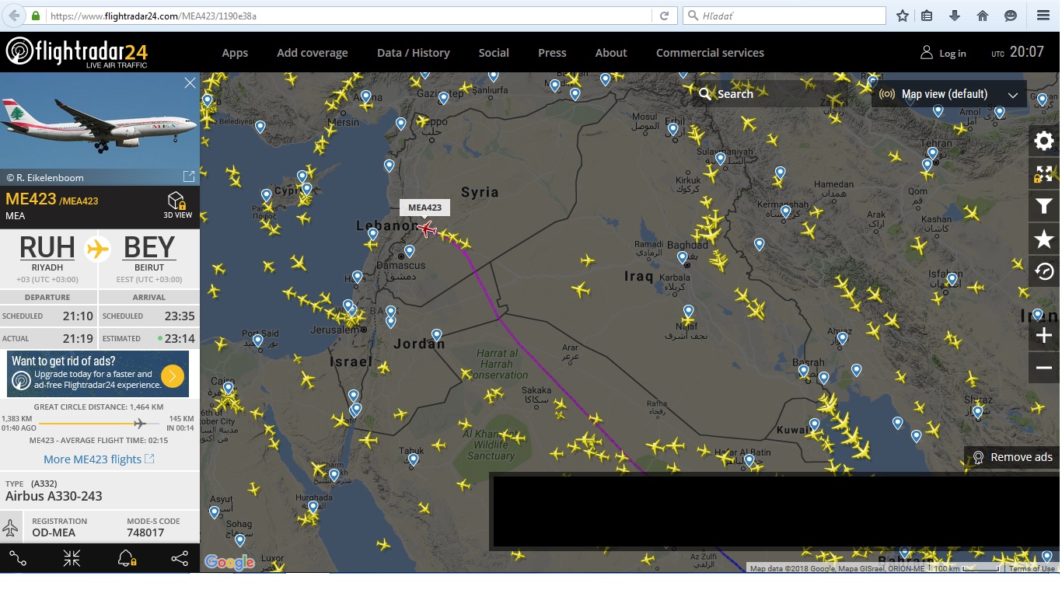Click the flight progress bar
1062x597 pixels.
92,424
